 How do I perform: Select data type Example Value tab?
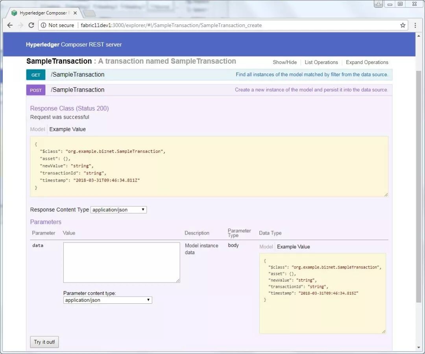(x=293, y=247)
